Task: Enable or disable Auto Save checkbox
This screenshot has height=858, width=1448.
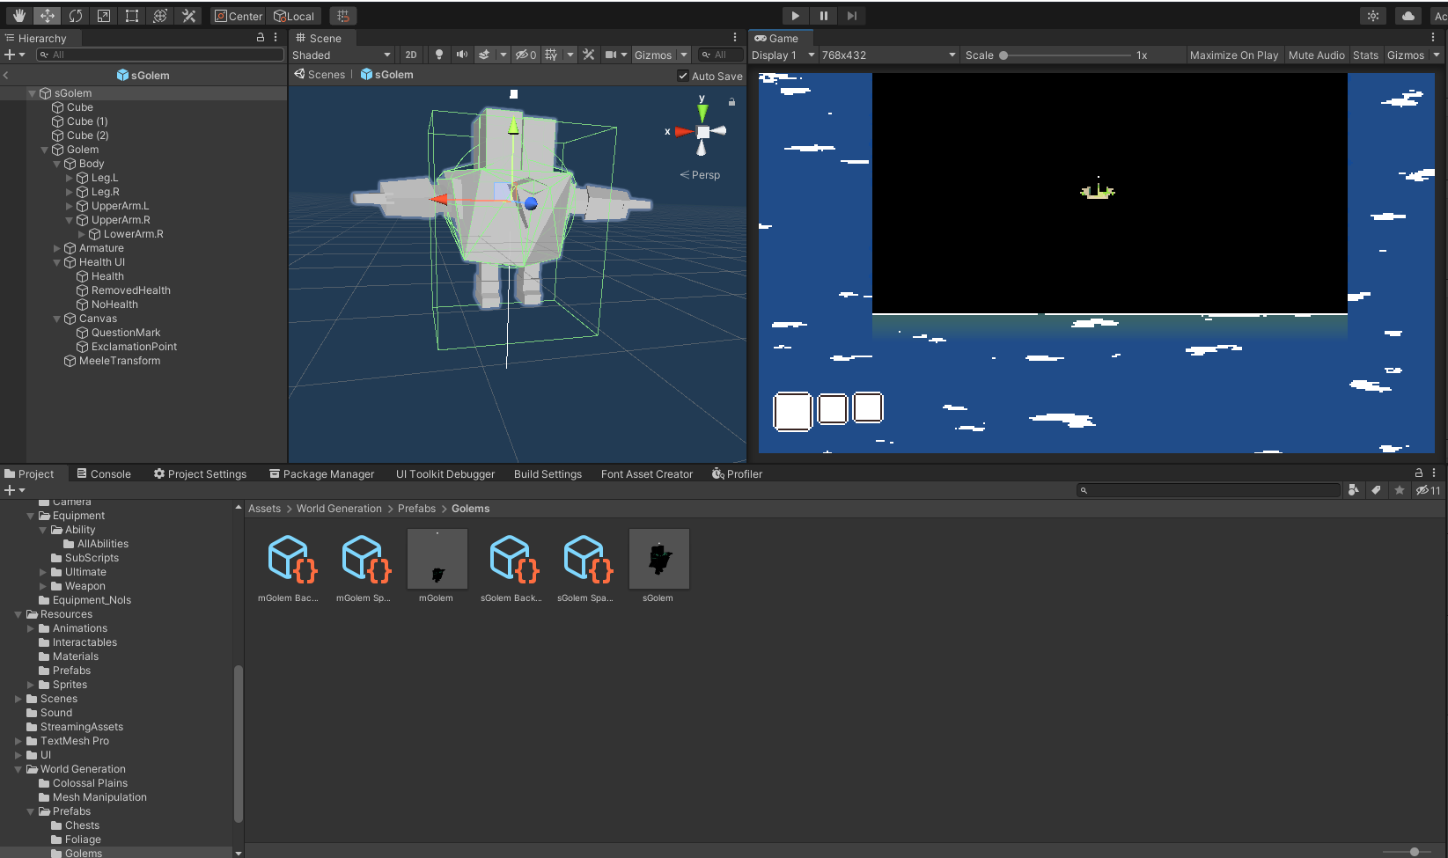Action: [x=683, y=76]
